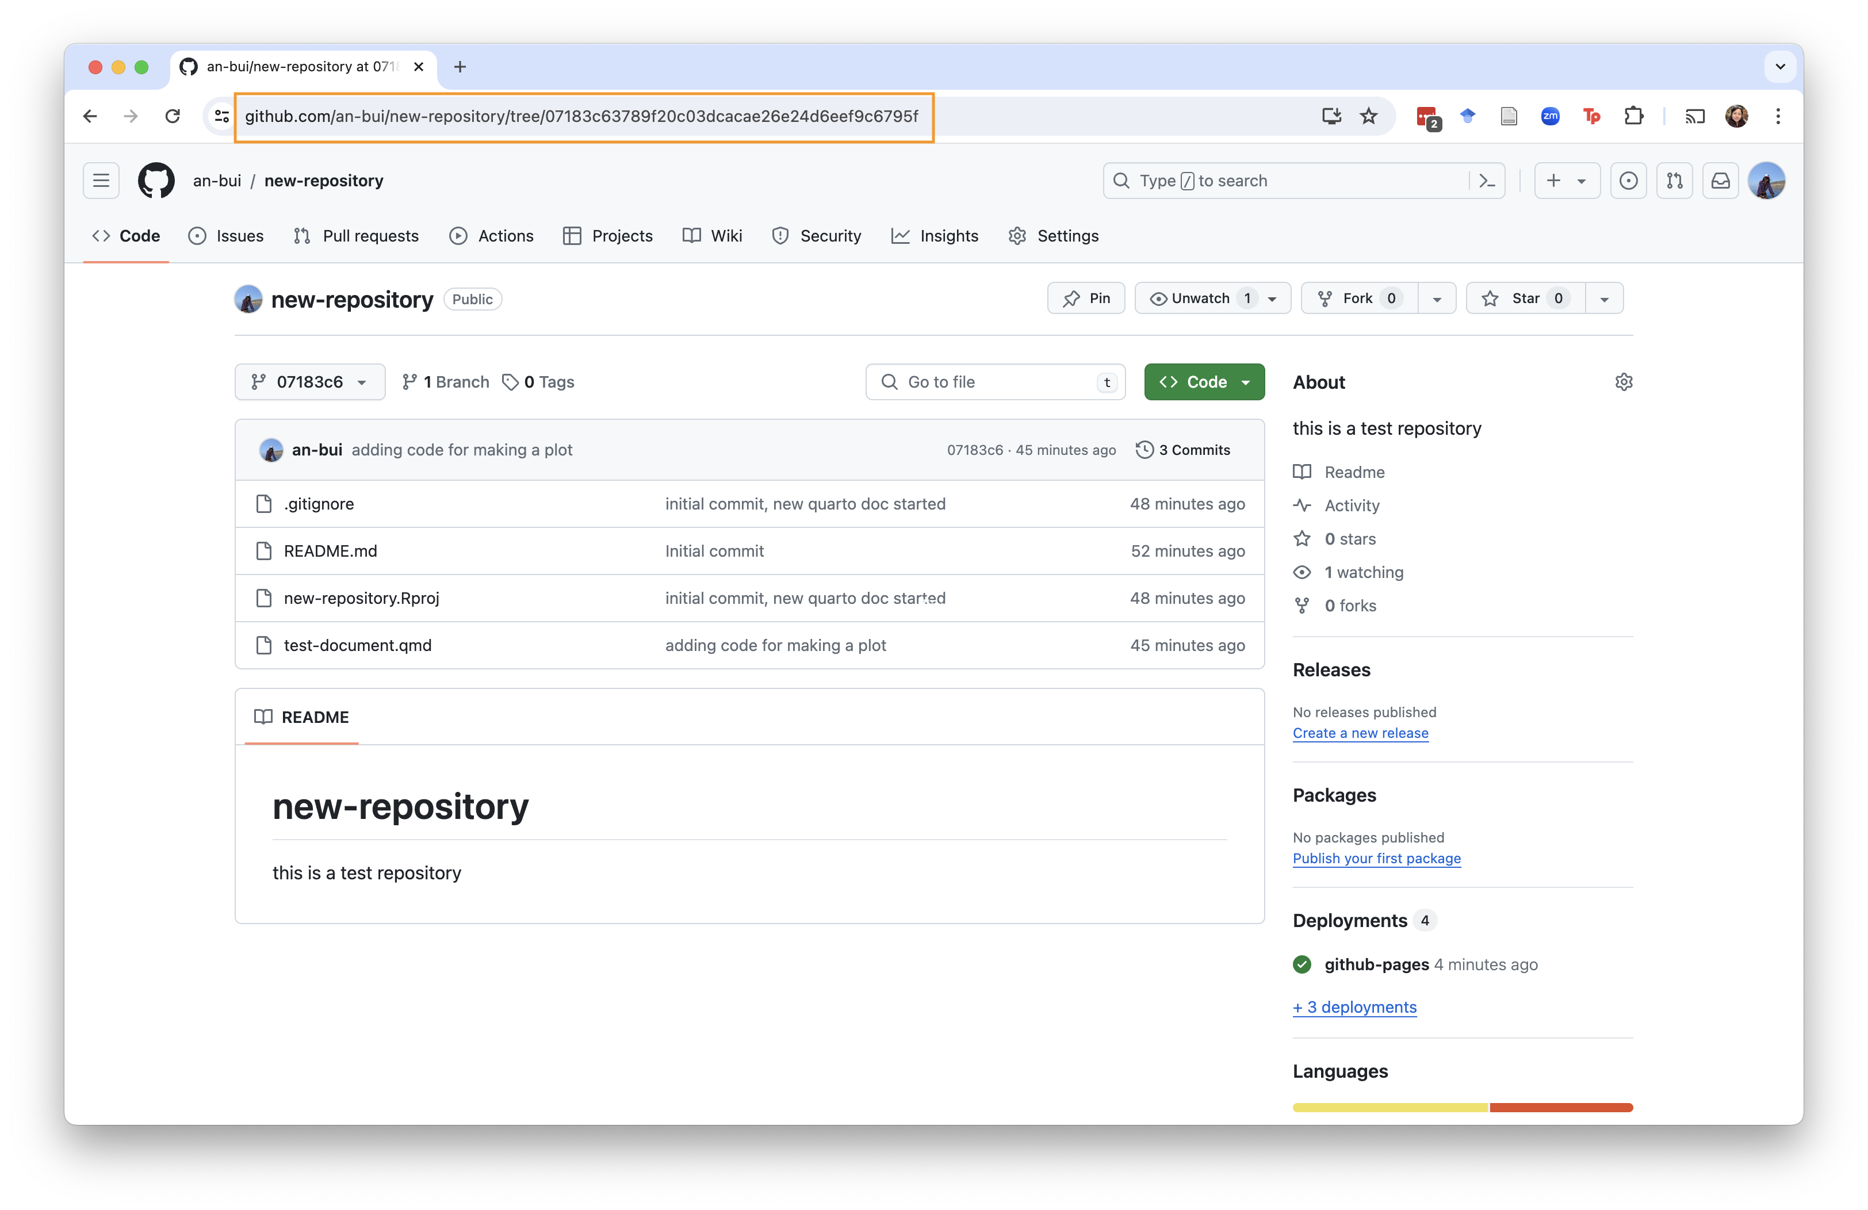Open the notifications inbox icon
Screen dimensions: 1868x1210
coord(1720,181)
